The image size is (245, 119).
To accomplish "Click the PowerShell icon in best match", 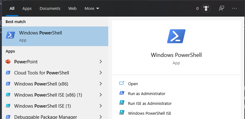I will pos(11,35).
